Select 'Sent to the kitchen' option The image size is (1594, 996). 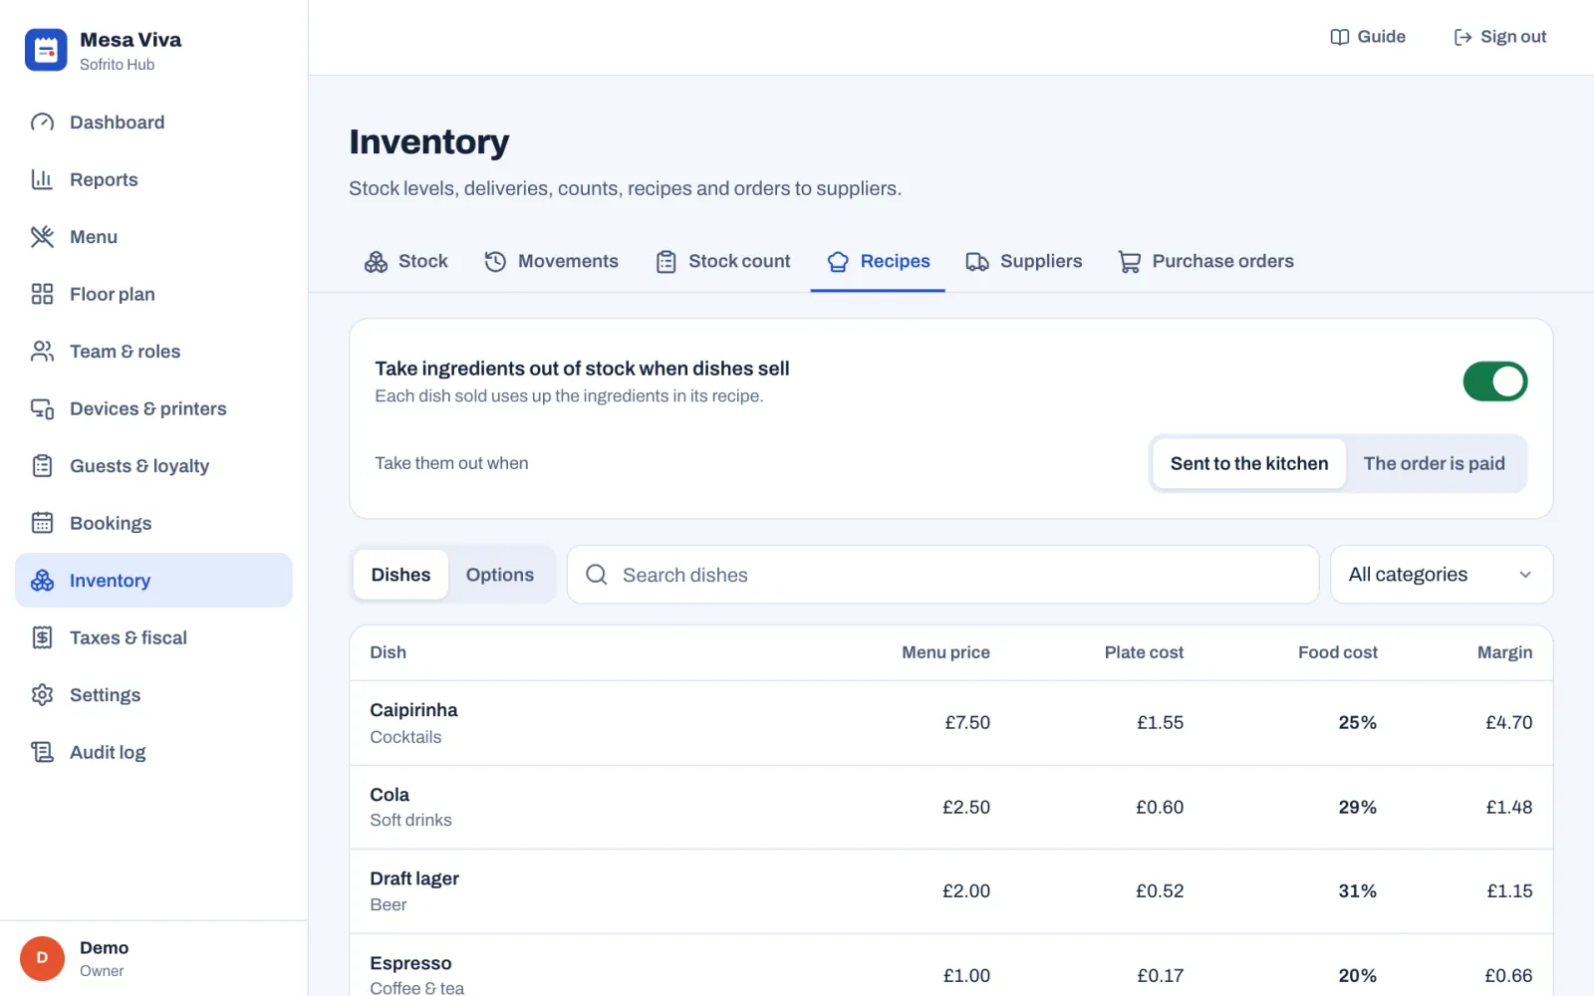(x=1249, y=463)
